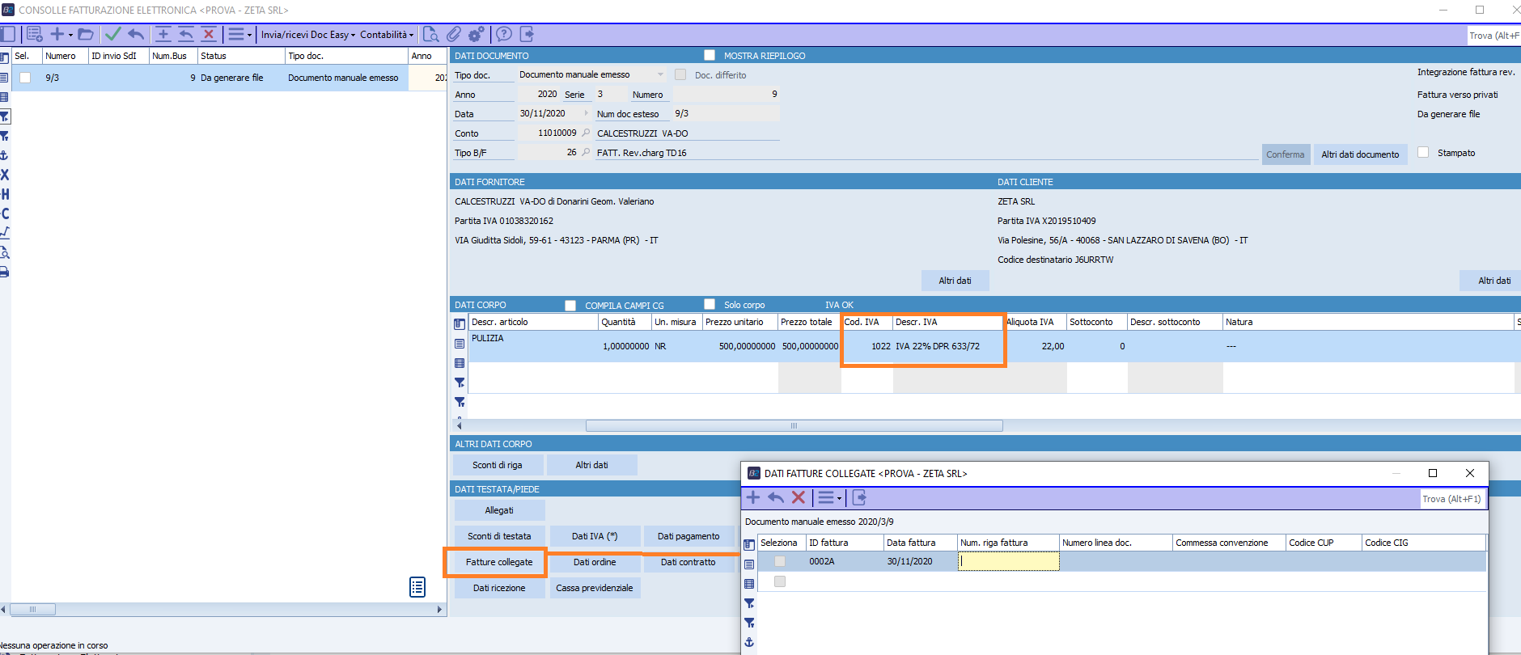Open the Contabilità dropdown menu
Viewport: 1521px width, 655px height.
(386, 35)
